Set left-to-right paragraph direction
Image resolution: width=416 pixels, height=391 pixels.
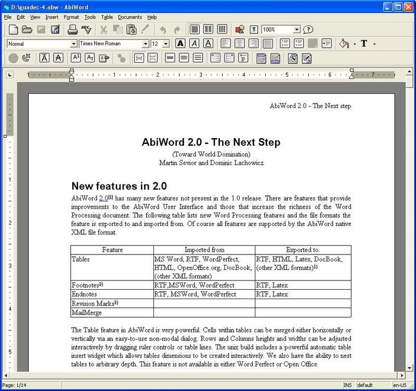tap(215, 58)
